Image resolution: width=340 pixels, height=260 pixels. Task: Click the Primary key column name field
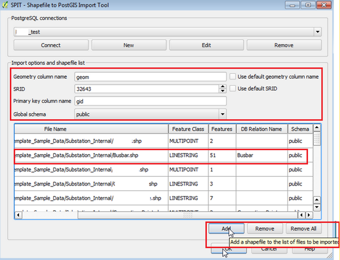[151, 101]
